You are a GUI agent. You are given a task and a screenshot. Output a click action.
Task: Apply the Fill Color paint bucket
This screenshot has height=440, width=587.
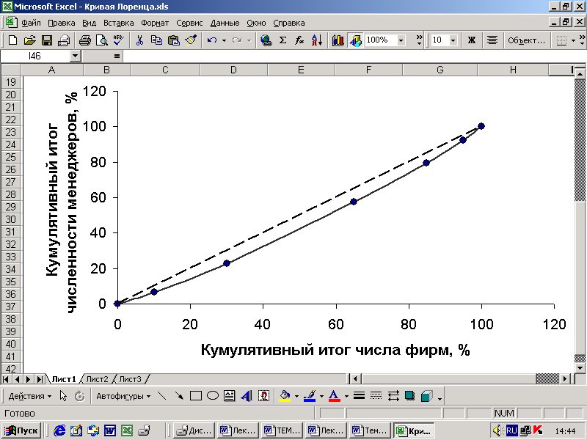tap(285, 396)
